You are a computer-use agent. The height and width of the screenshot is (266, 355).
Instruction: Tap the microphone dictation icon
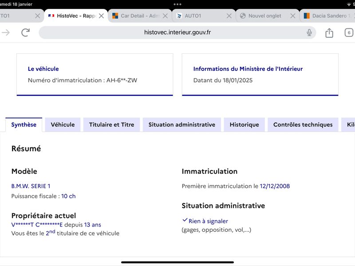point(309,32)
